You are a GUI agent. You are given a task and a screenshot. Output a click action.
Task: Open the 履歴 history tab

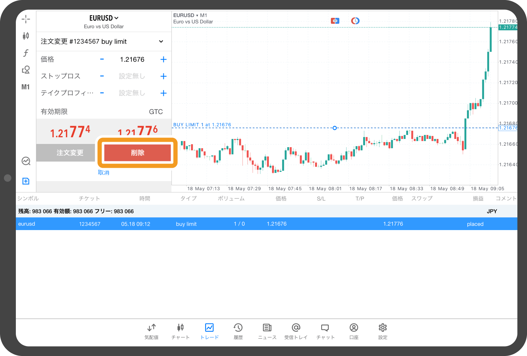pyautogui.click(x=238, y=331)
